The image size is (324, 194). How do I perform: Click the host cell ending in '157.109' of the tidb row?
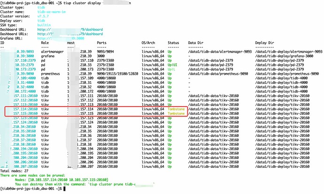[80, 78]
